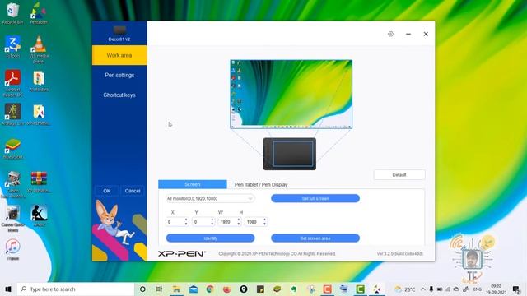Click taskbar clock showing 09:20
This screenshot has width=527, height=296.
coord(496,289)
